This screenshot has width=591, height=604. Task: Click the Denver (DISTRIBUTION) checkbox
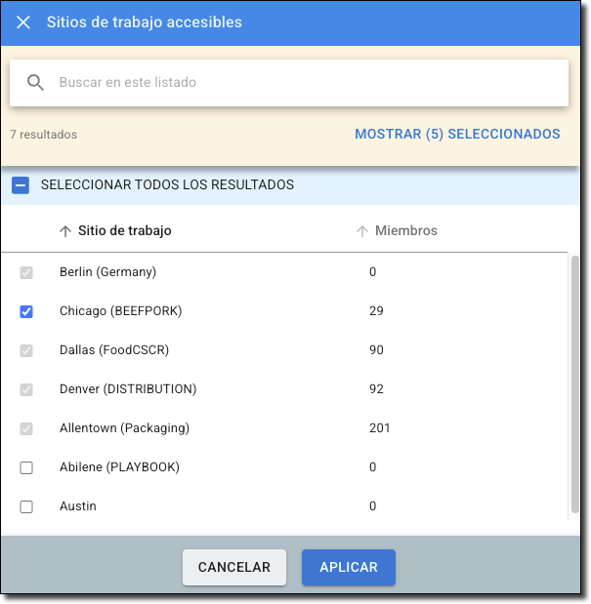26,389
